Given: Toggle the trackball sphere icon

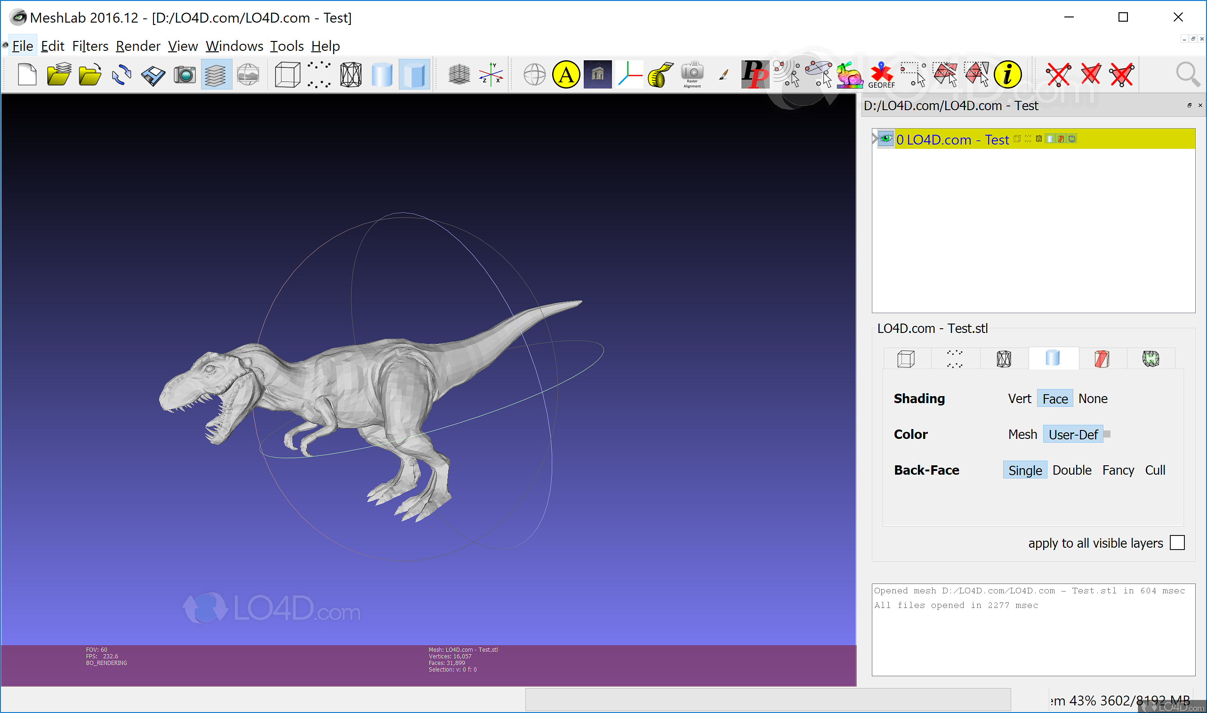Looking at the screenshot, I should tap(534, 74).
